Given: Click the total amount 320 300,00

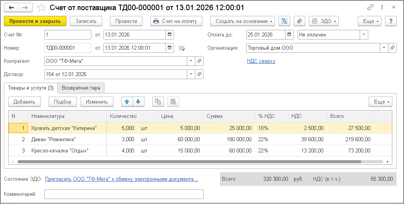Looking at the screenshot, I should (265, 179).
